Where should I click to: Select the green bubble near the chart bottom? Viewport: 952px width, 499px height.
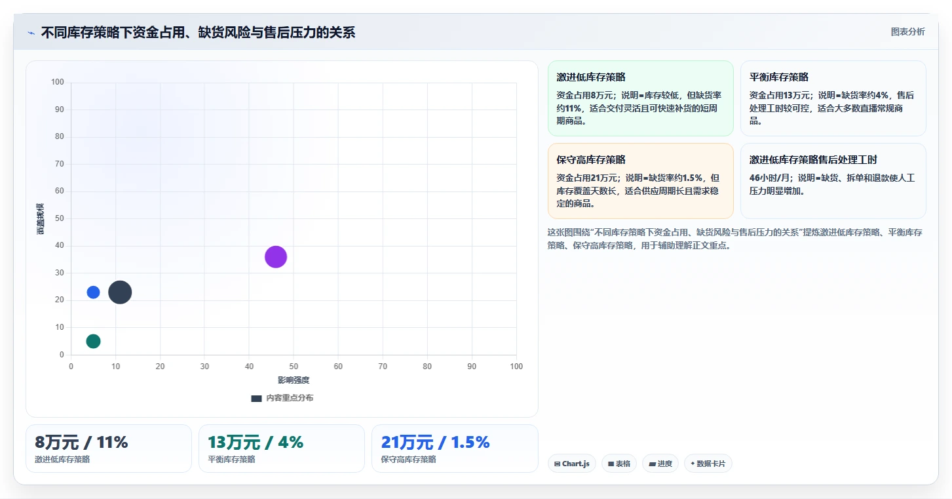click(93, 341)
